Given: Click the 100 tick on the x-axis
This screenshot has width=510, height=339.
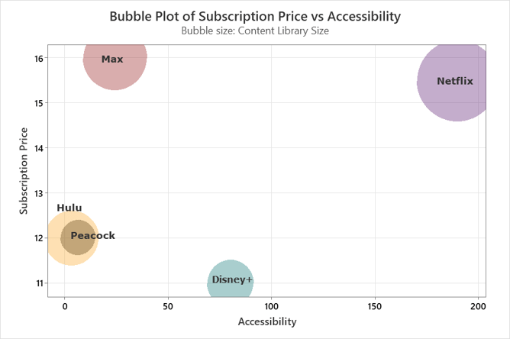Looking at the screenshot, I should 271,306.
